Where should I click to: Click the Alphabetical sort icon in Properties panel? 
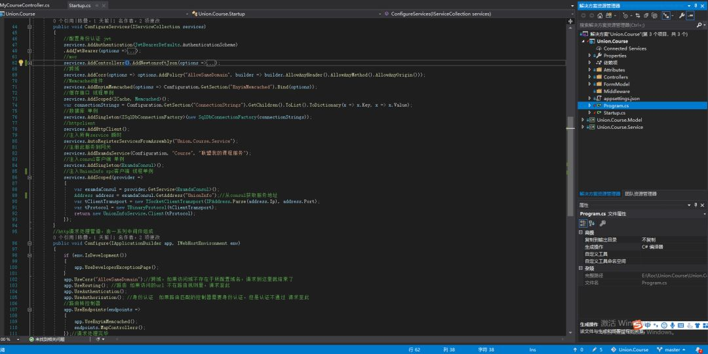pos(591,223)
